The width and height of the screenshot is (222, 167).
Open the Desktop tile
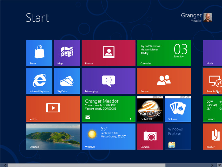click(x=53, y=136)
